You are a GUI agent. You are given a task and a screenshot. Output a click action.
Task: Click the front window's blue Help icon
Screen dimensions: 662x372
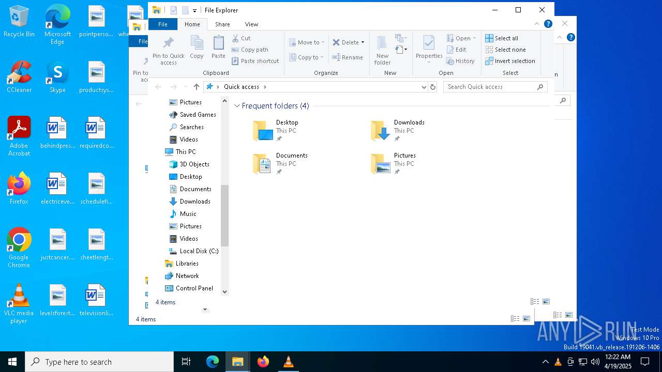[x=548, y=24]
